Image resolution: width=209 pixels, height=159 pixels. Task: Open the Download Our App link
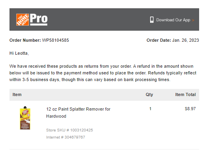pos(173,20)
